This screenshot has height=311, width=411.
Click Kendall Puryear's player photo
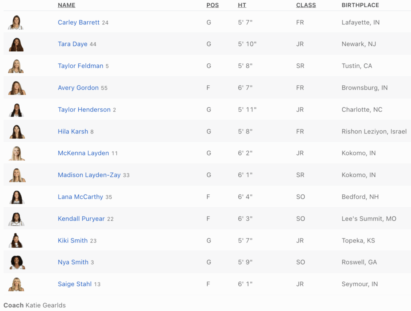(x=16, y=219)
